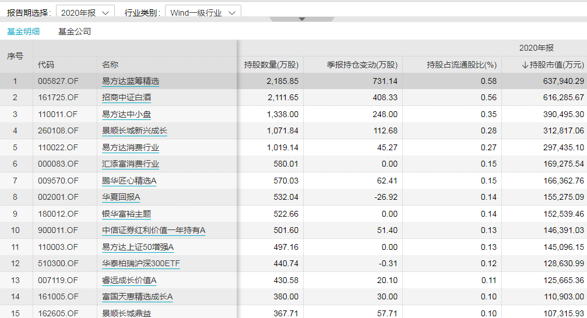Select the code cell 005827.OF
Image resolution: width=587 pixels, height=318 pixels.
pyautogui.click(x=58, y=81)
